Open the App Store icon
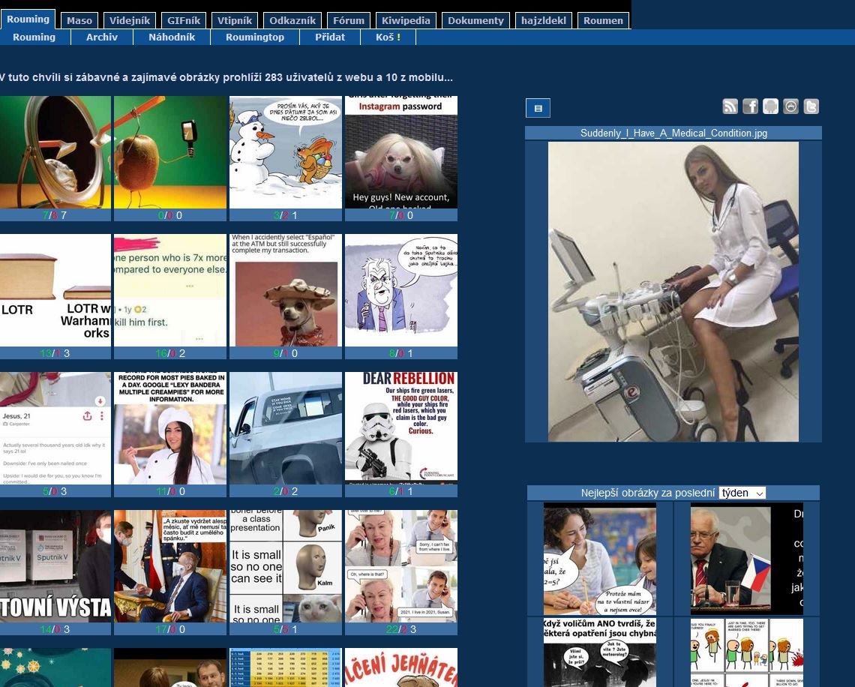This screenshot has height=687, width=855. [790, 106]
